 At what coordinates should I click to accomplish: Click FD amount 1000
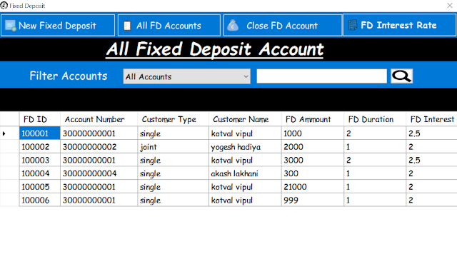point(313,133)
